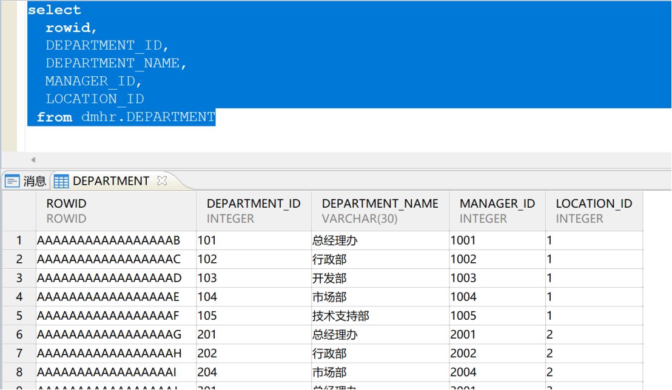Click manager ID cell 1005
This screenshot has width=672, height=390.
497,316
